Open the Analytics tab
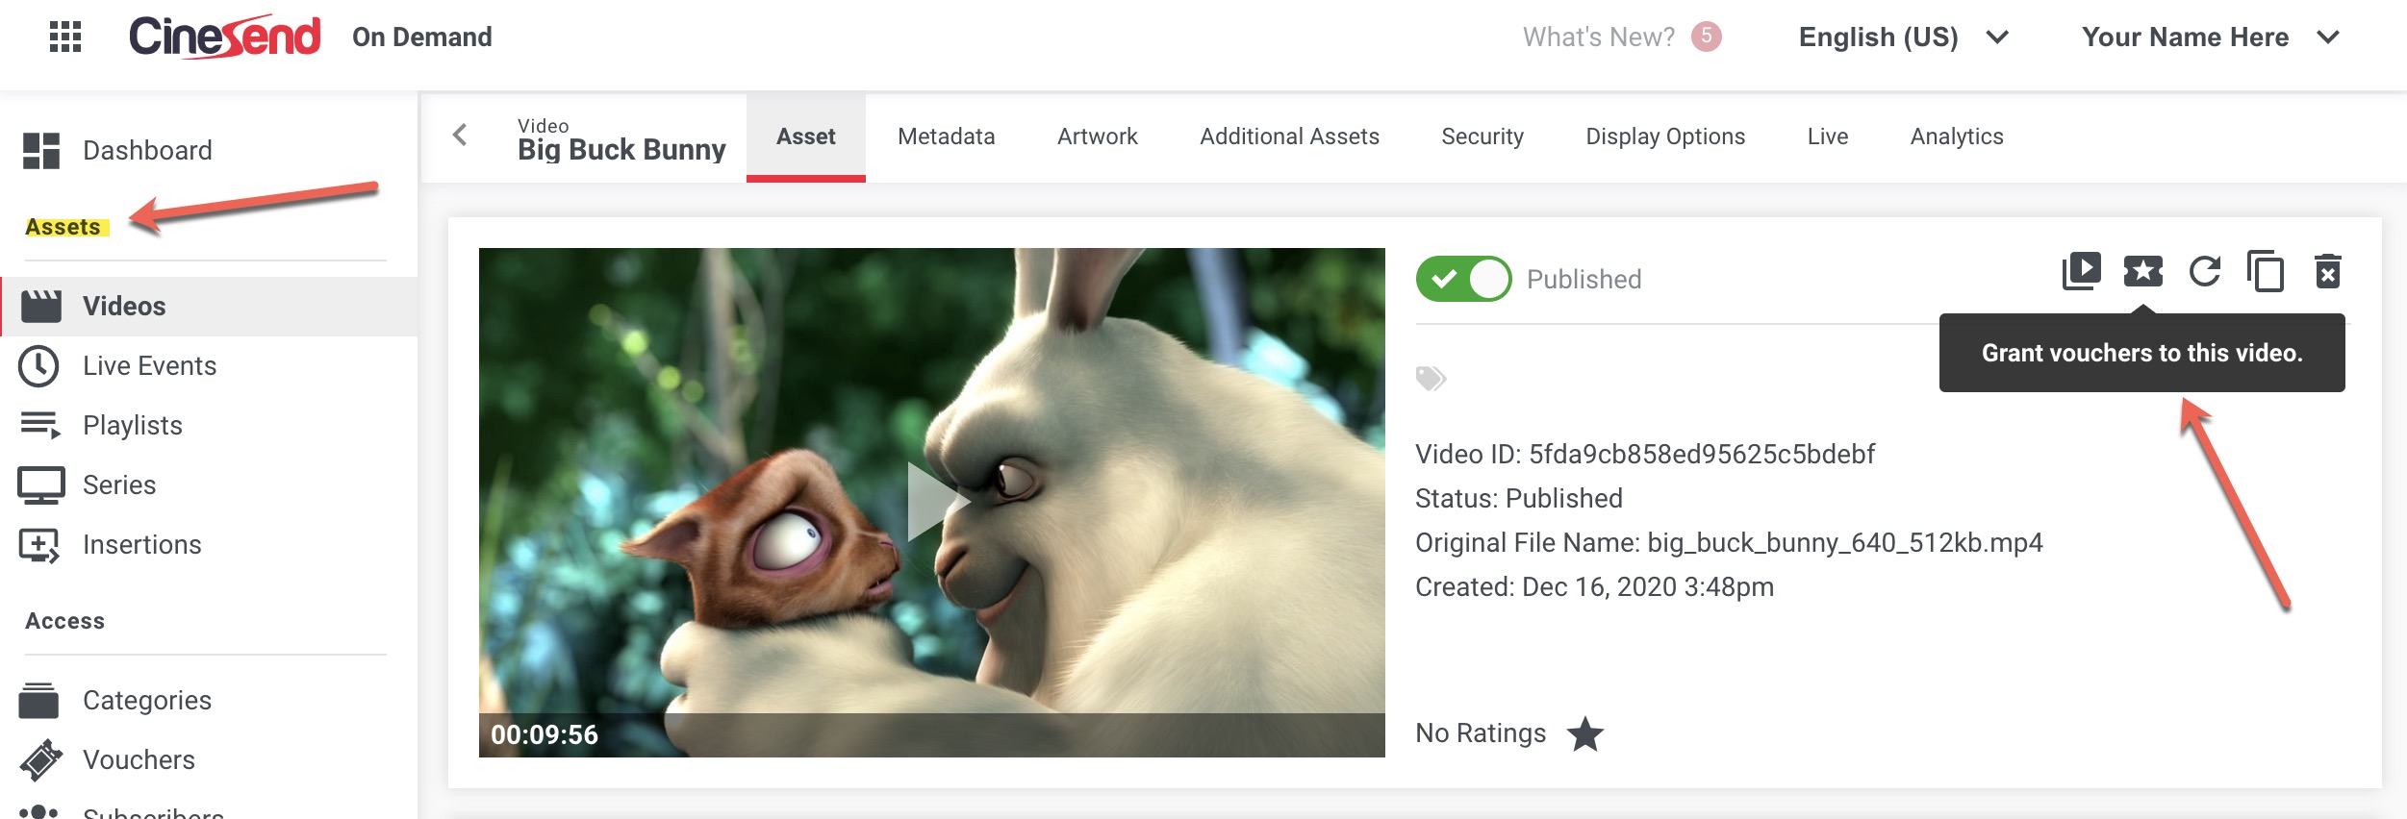Viewport: 2407px width, 819px height. point(1957,136)
